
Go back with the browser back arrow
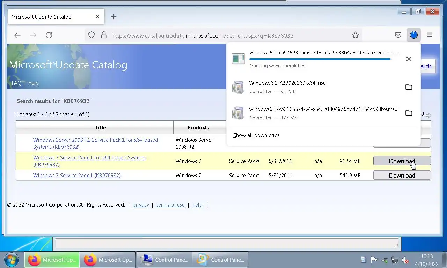pyautogui.click(x=17, y=35)
